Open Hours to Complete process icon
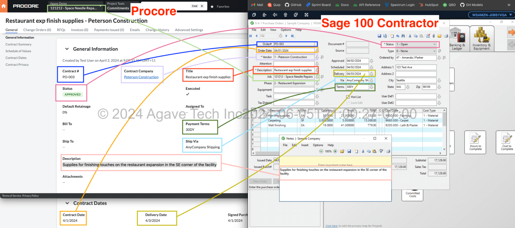Image resolution: width=515 pixels, height=228 pixels. point(475,142)
